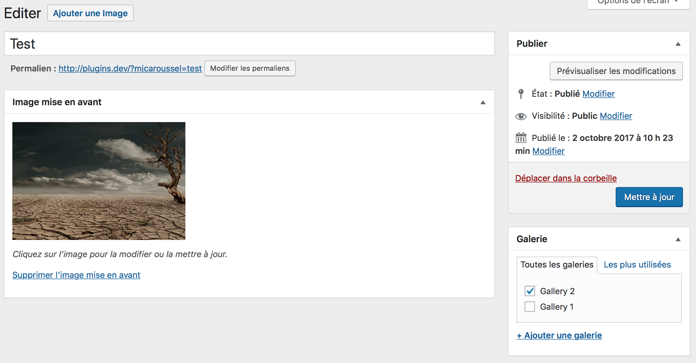Viewport: 696px width, 363px height.
Task: Collapse the Publier panel with its arrow
Action: (x=678, y=44)
